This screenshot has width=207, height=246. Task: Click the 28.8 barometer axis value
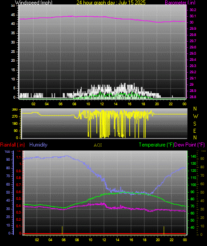click(x=193, y=97)
